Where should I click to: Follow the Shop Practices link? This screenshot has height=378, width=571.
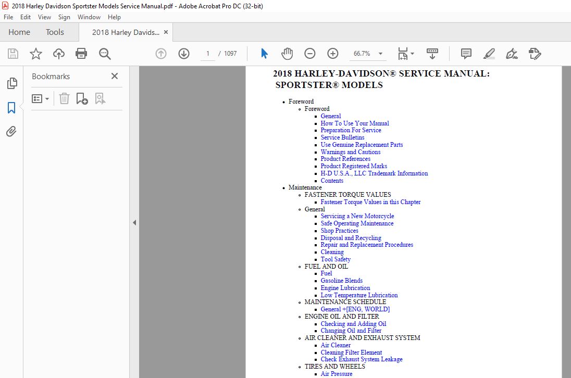[x=339, y=231]
